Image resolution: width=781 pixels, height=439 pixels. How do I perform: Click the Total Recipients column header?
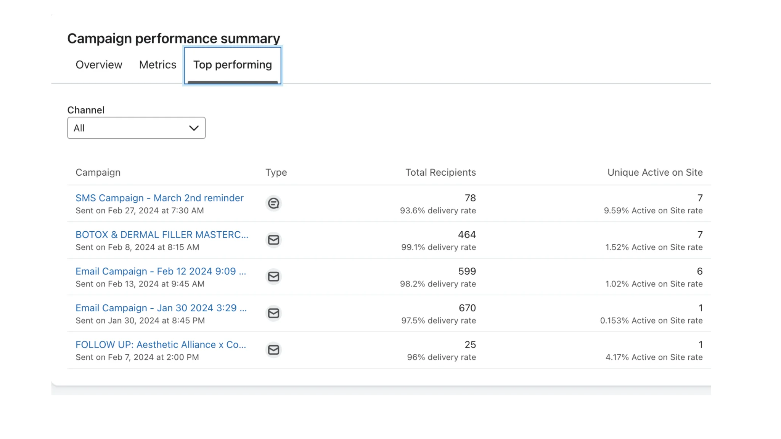pos(440,173)
